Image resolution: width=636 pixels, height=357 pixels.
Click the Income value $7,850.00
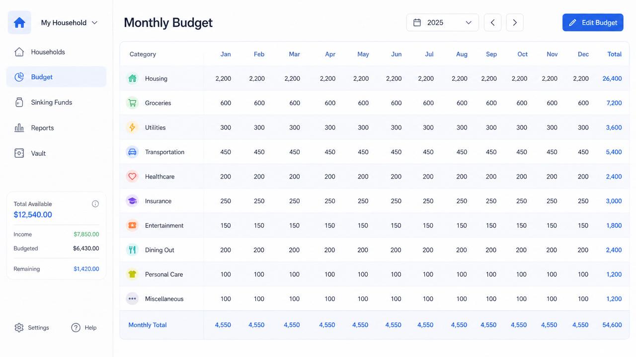click(86, 235)
